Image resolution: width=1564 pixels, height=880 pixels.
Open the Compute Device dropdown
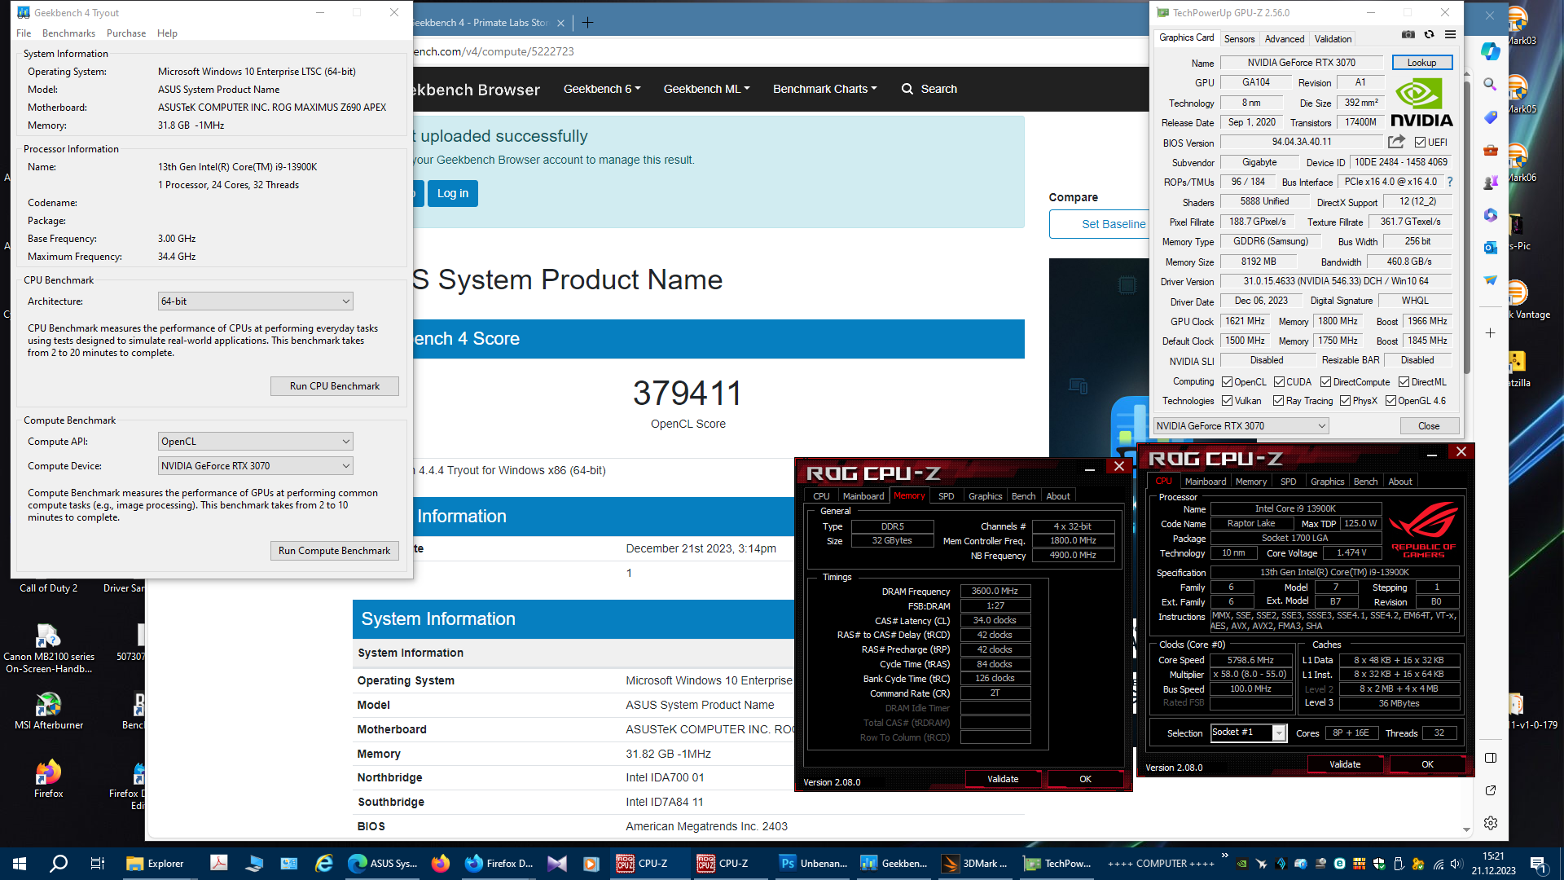pos(255,466)
